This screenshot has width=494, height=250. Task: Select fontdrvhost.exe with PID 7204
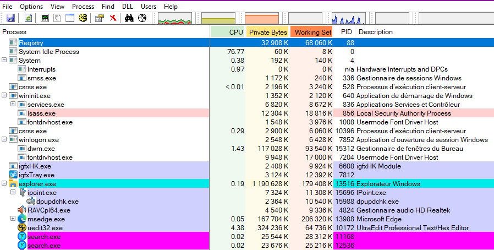click(x=247, y=157)
